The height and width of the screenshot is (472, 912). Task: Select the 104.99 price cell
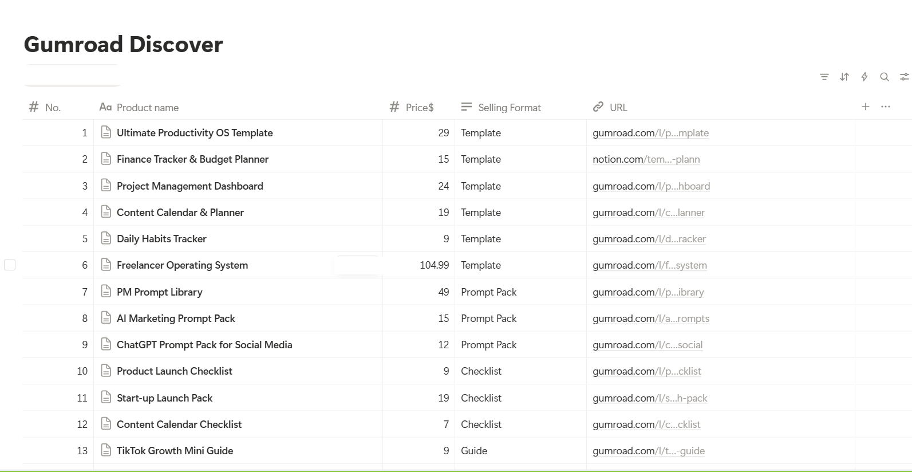point(419,265)
